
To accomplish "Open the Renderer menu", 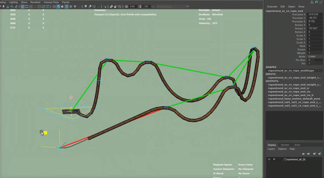I will (x=35, y=2).
